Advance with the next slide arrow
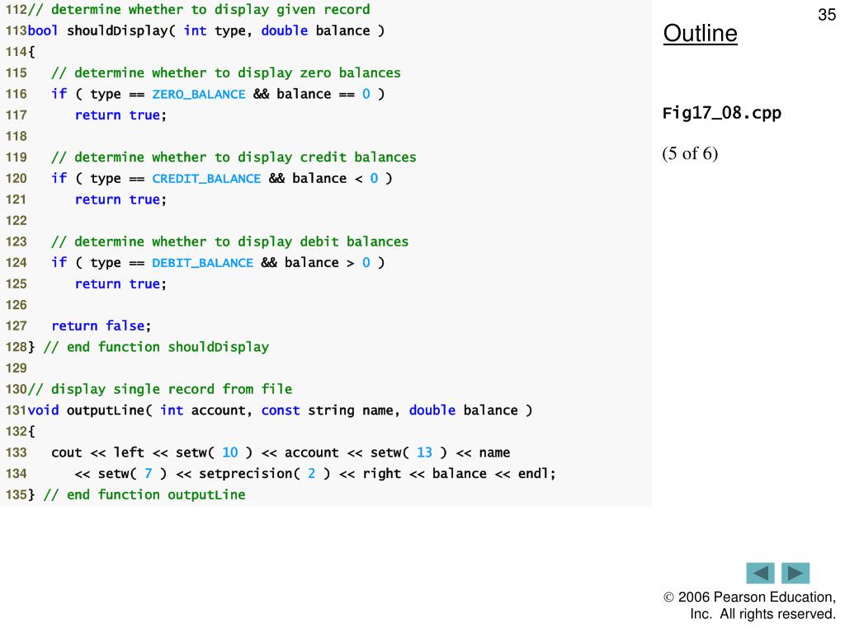The height and width of the screenshot is (633, 845). 795,573
